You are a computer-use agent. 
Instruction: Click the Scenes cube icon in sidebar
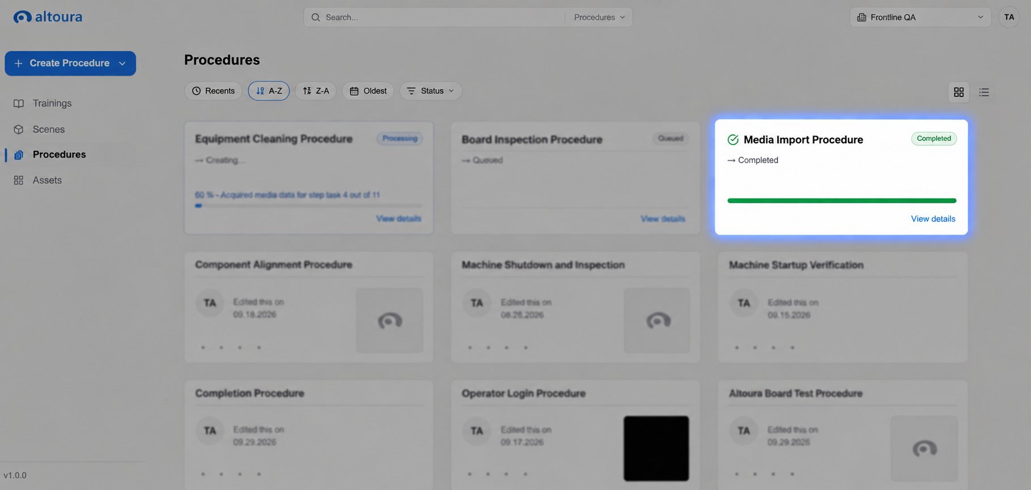tap(19, 129)
